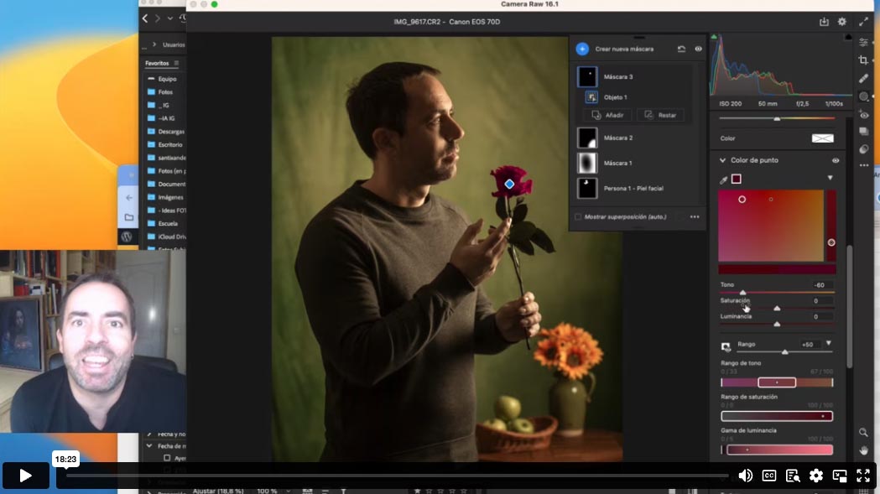Click the Añadir mask button
This screenshot has width=880, height=494.
608,115
